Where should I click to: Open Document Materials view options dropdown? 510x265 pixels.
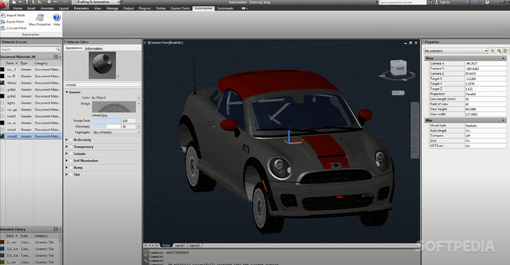[x=57, y=56]
